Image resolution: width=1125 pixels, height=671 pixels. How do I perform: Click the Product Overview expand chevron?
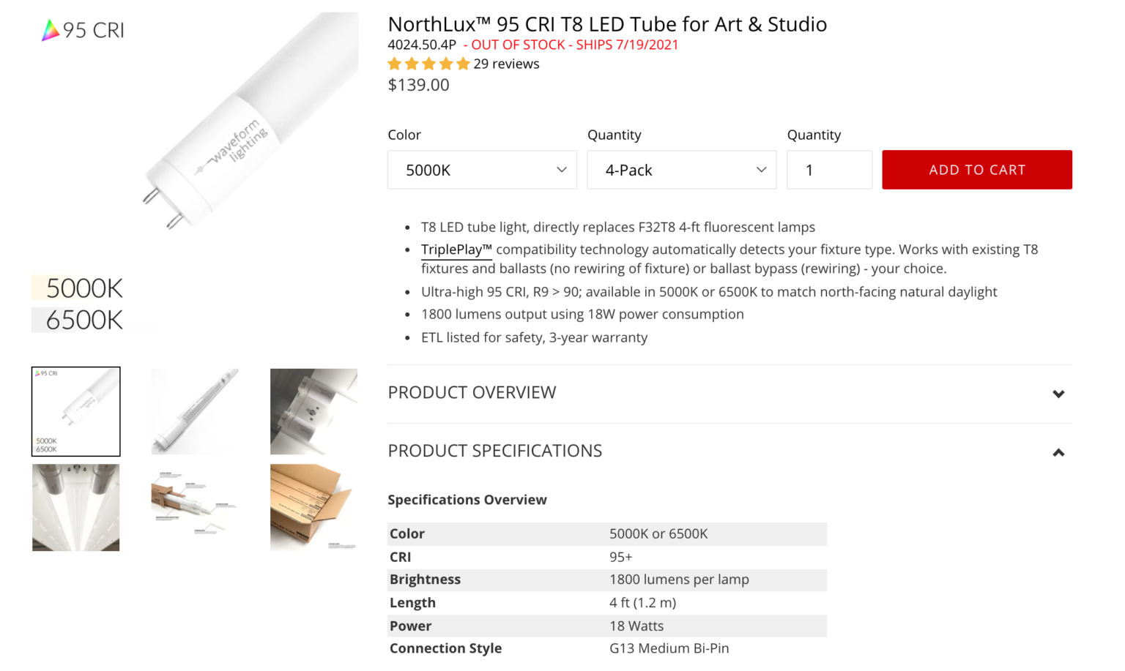(x=1058, y=394)
